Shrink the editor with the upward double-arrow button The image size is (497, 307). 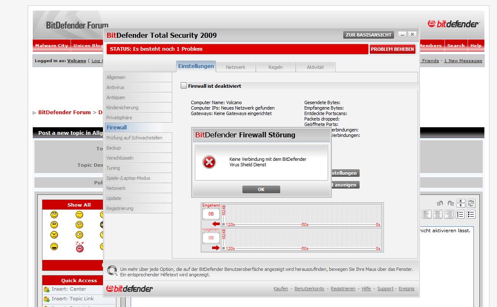coord(460,201)
